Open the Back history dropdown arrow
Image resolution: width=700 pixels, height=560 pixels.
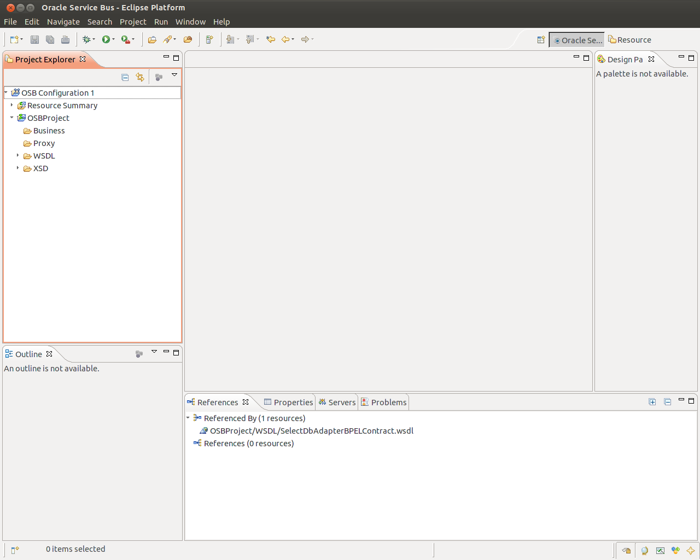pos(293,39)
